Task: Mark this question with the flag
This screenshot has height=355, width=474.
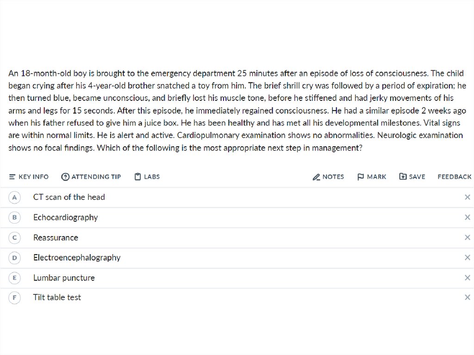Action: [x=372, y=177]
